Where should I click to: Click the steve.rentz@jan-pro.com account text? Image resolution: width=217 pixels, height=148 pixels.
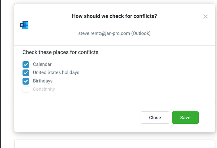(104, 33)
